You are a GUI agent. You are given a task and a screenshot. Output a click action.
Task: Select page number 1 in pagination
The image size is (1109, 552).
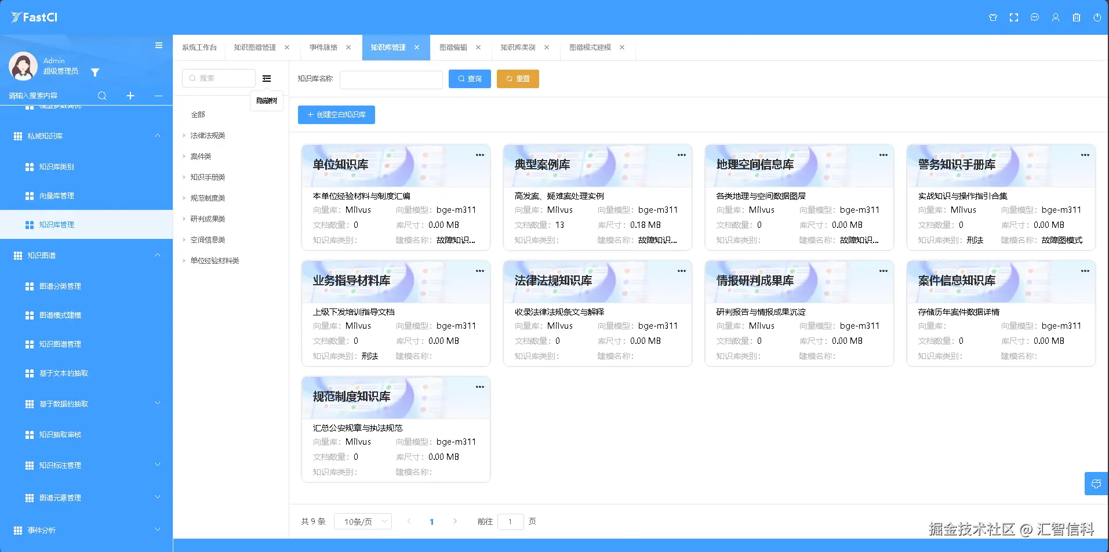click(x=432, y=522)
